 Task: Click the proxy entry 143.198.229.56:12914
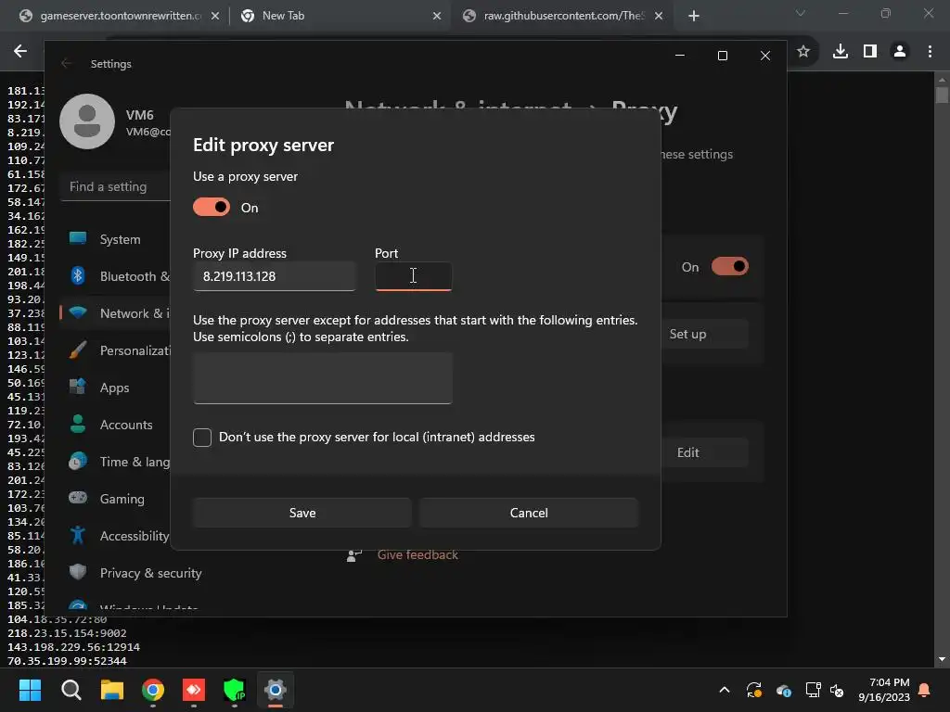[73, 647]
